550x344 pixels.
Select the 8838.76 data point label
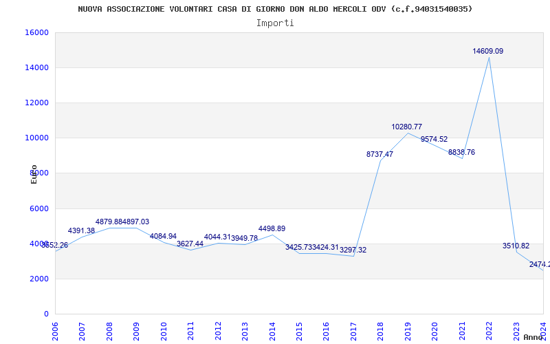(461, 152)
